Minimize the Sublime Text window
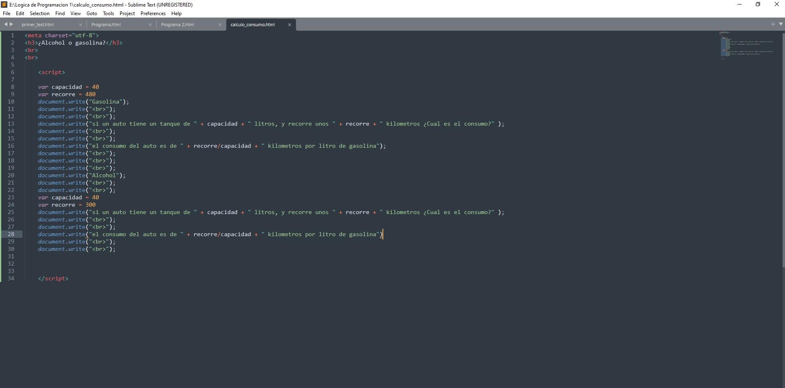This screenshot has height=388, width=785. point(739,5)
